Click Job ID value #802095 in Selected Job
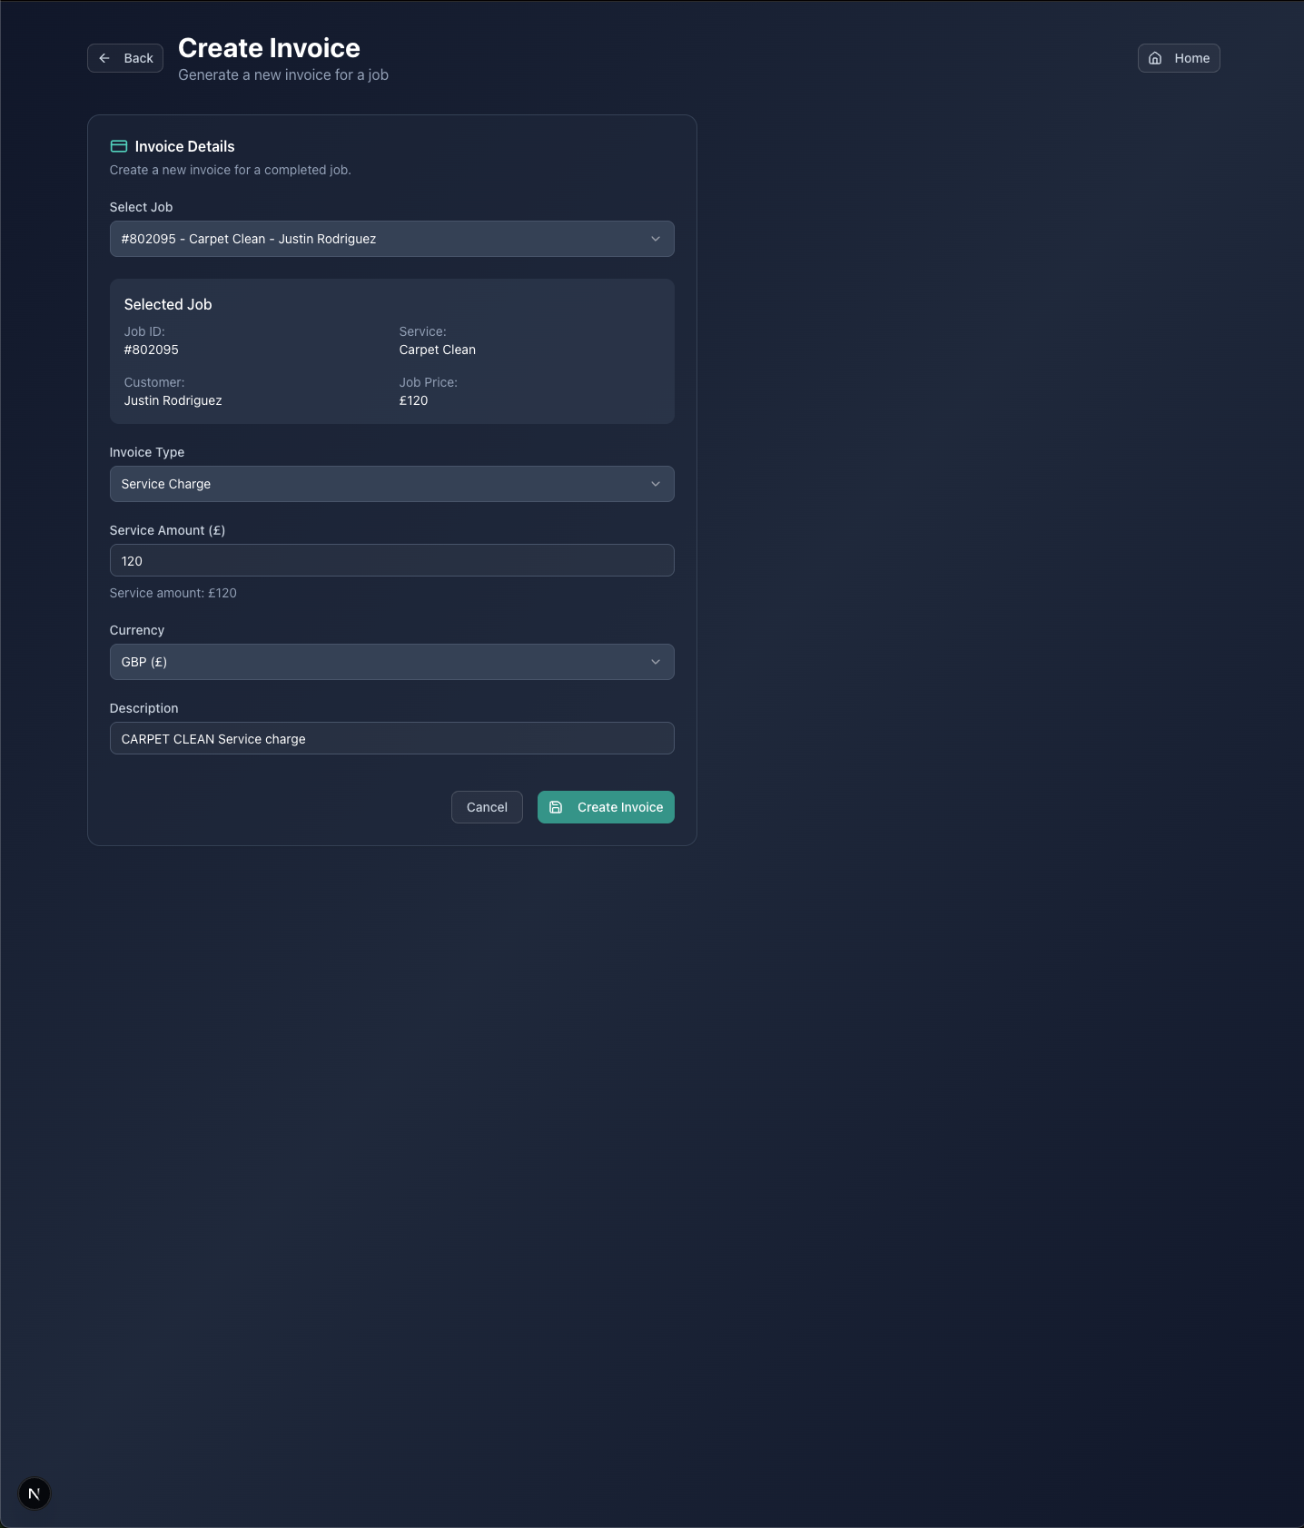1304x1528 pixels. tap(152, 350)
